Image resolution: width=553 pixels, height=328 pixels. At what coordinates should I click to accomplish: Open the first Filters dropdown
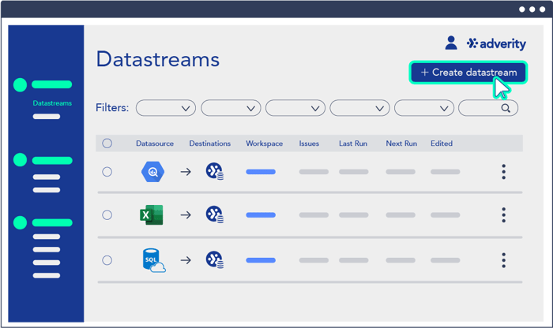point(166,108)
